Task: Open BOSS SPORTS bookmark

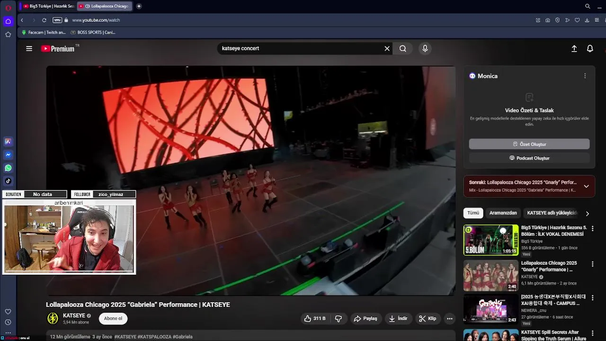Action: [93, 33]
